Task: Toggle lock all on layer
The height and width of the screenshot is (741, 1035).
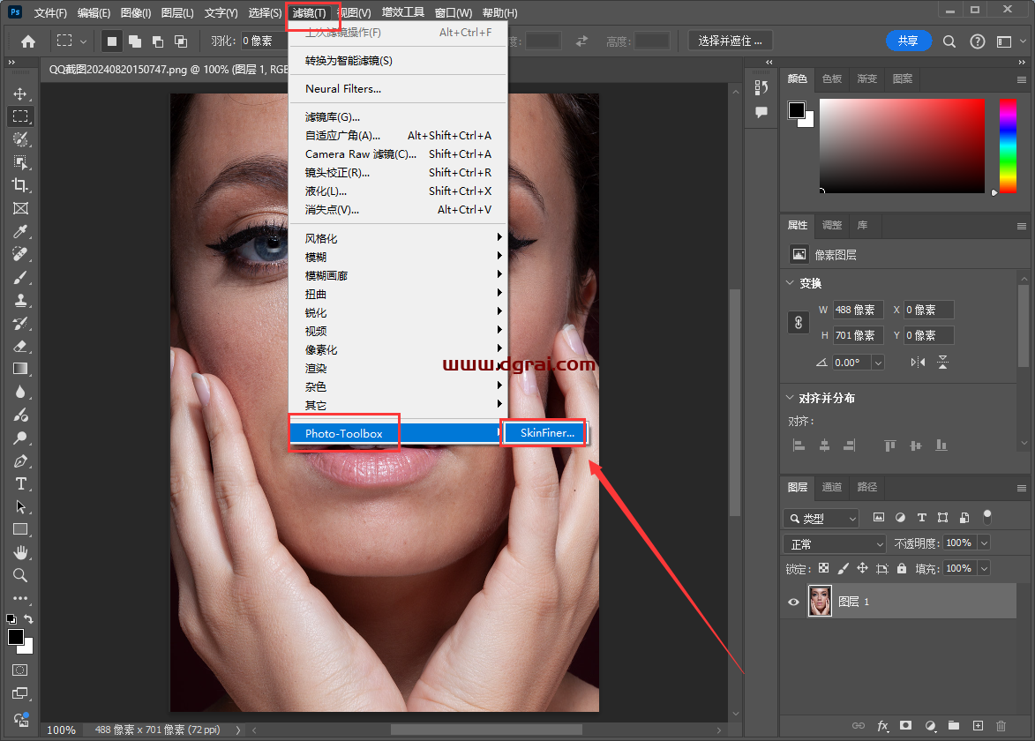Action: click(901, 568)
